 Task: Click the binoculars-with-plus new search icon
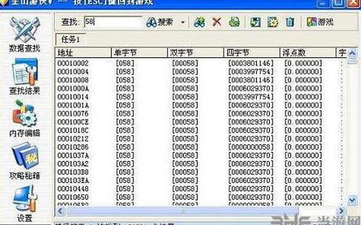click(199, 22)
